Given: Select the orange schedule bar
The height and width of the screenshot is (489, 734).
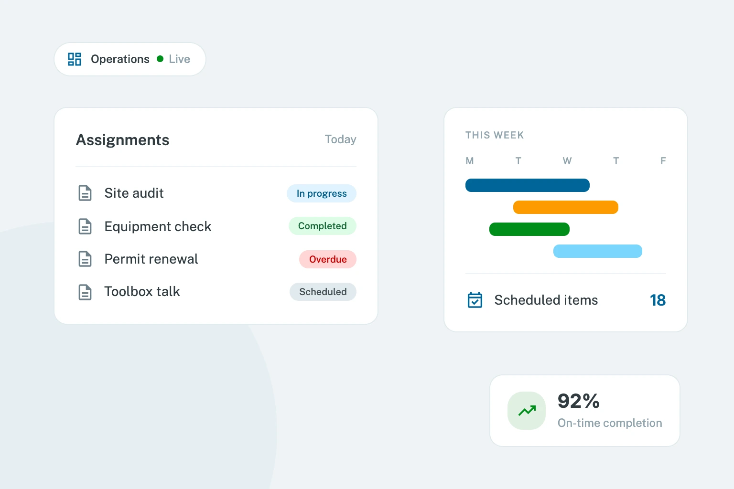Looking at the screenshot, I should coord(566,207).
